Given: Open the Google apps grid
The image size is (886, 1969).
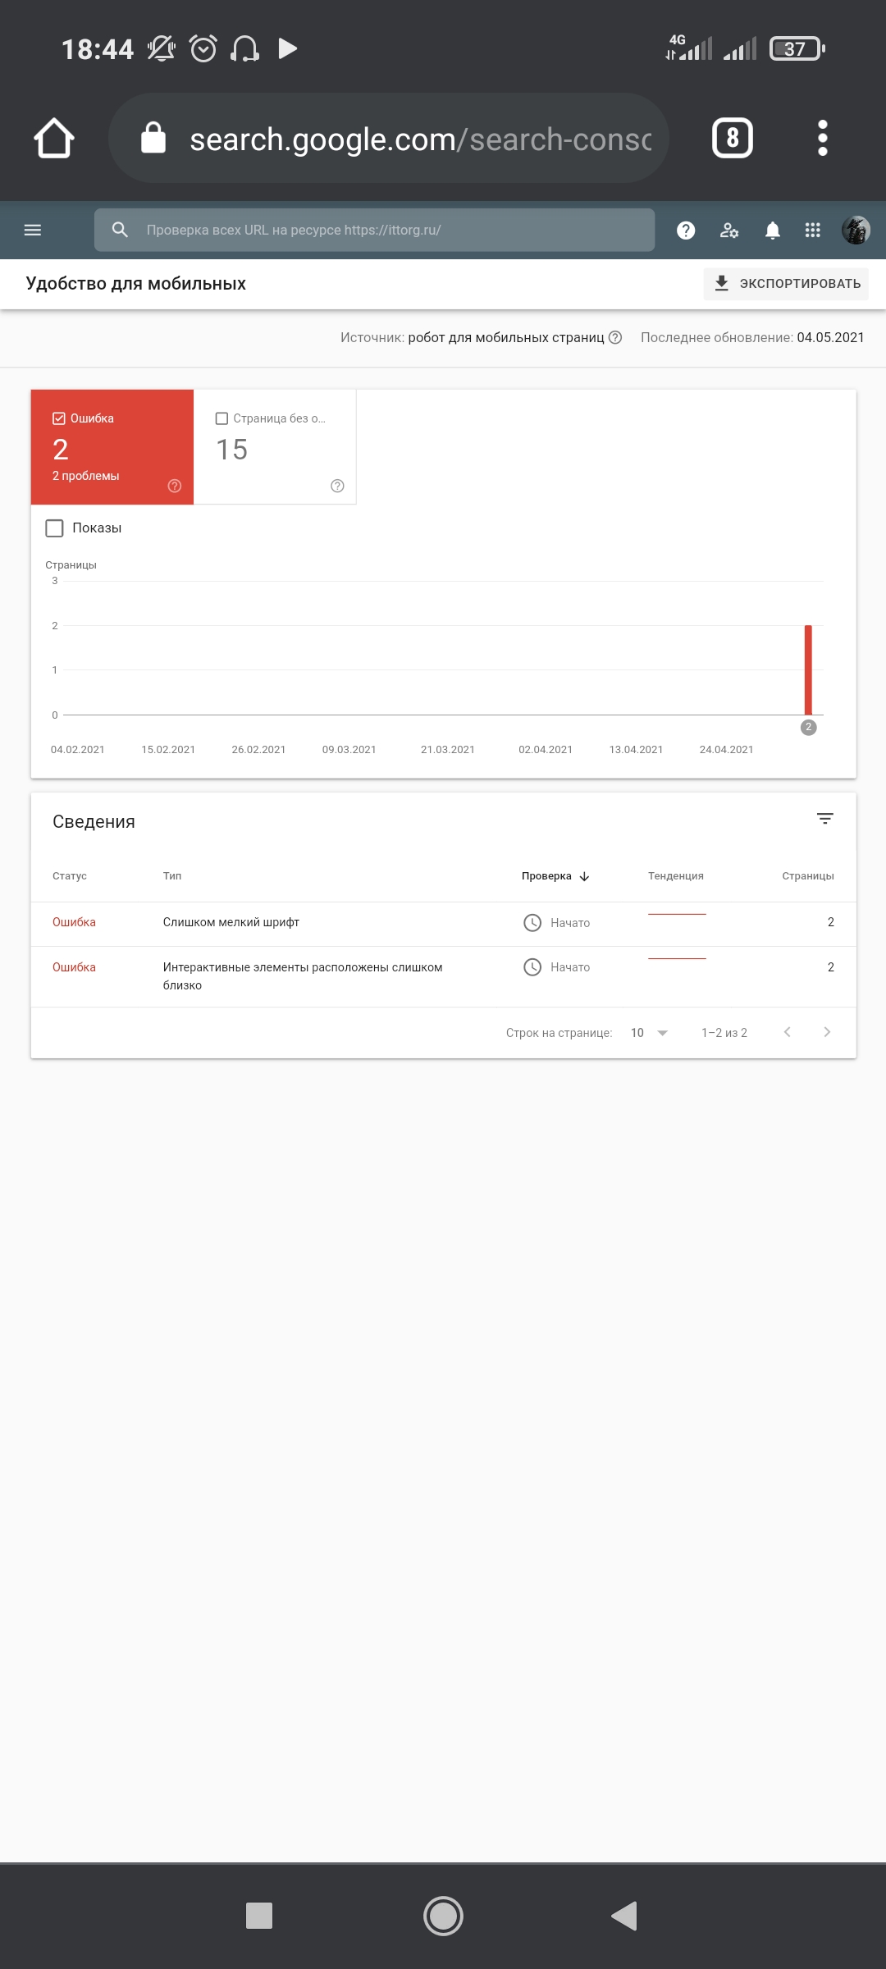Looking at the screenshot, I should point(813,231).
